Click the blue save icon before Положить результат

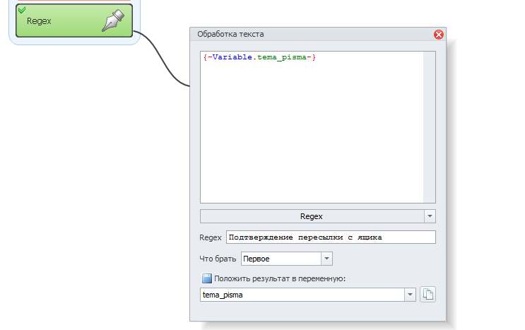(207, 278)
